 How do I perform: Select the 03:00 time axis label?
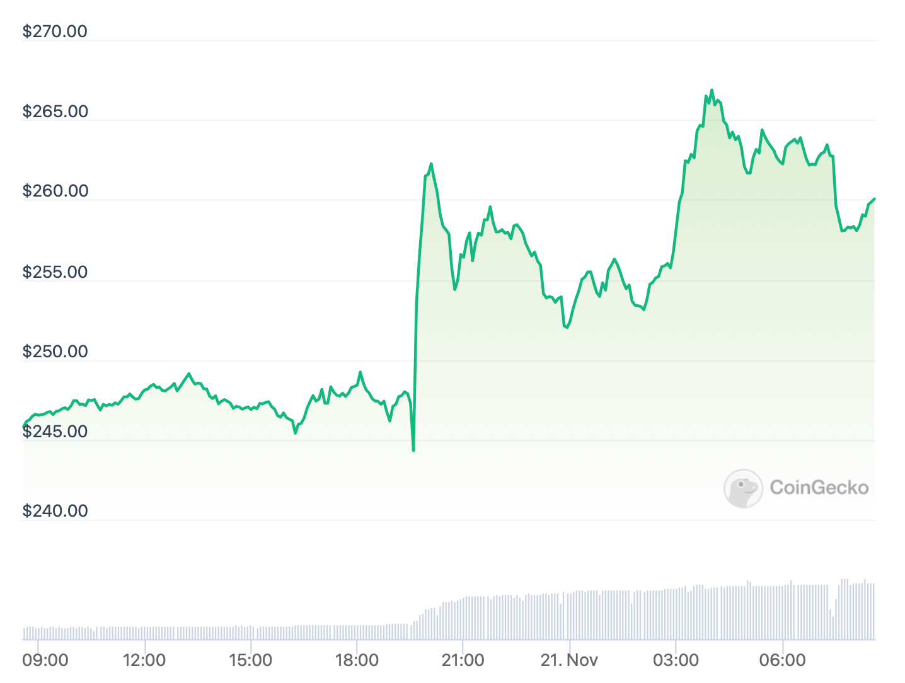(x=676, y=660)
